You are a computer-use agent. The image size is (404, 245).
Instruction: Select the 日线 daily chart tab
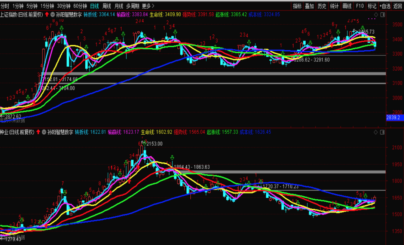tap(94, 6)
